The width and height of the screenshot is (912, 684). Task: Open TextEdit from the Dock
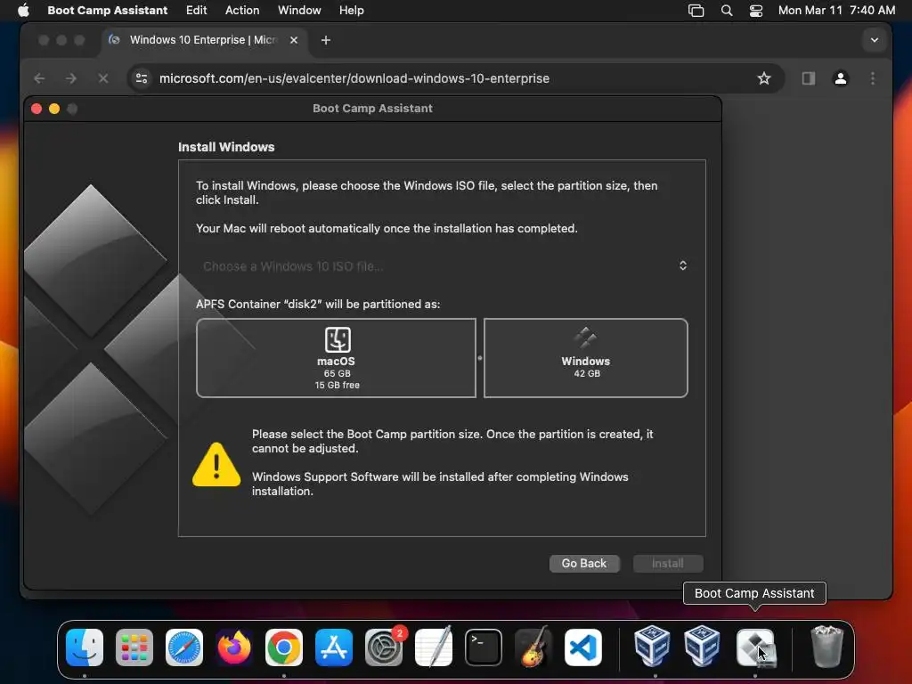click(x=434, y=647)
